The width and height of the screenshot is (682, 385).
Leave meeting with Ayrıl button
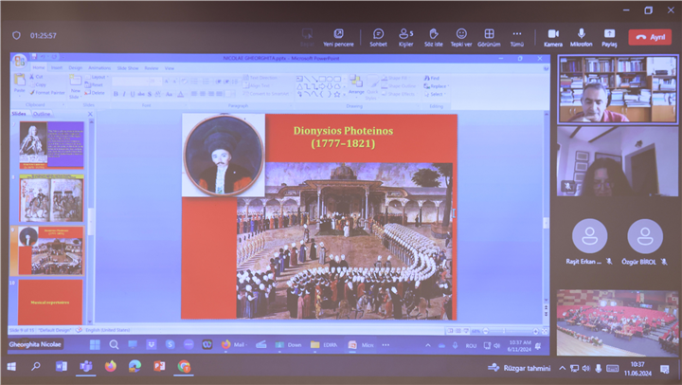click(650, 37)
